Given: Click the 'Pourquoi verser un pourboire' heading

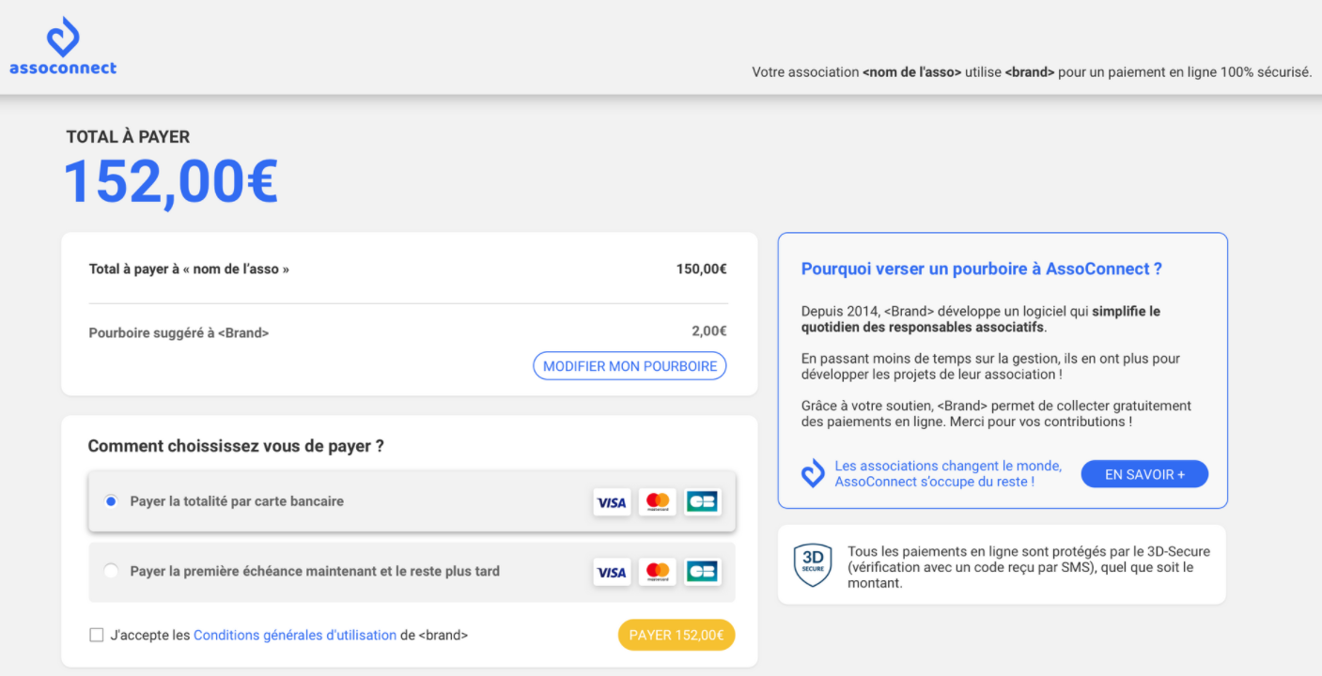Looking at the screenshot, I should (981, 269).
